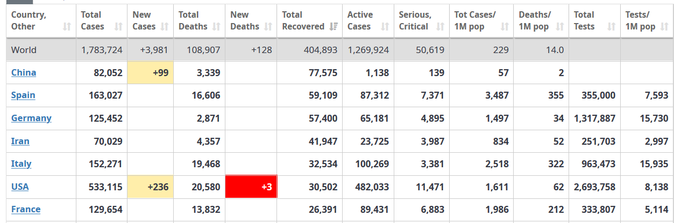Viewport: 674px width, 223px height.
Task: Click World total cases 1,783,724
Action: (102, 50)
